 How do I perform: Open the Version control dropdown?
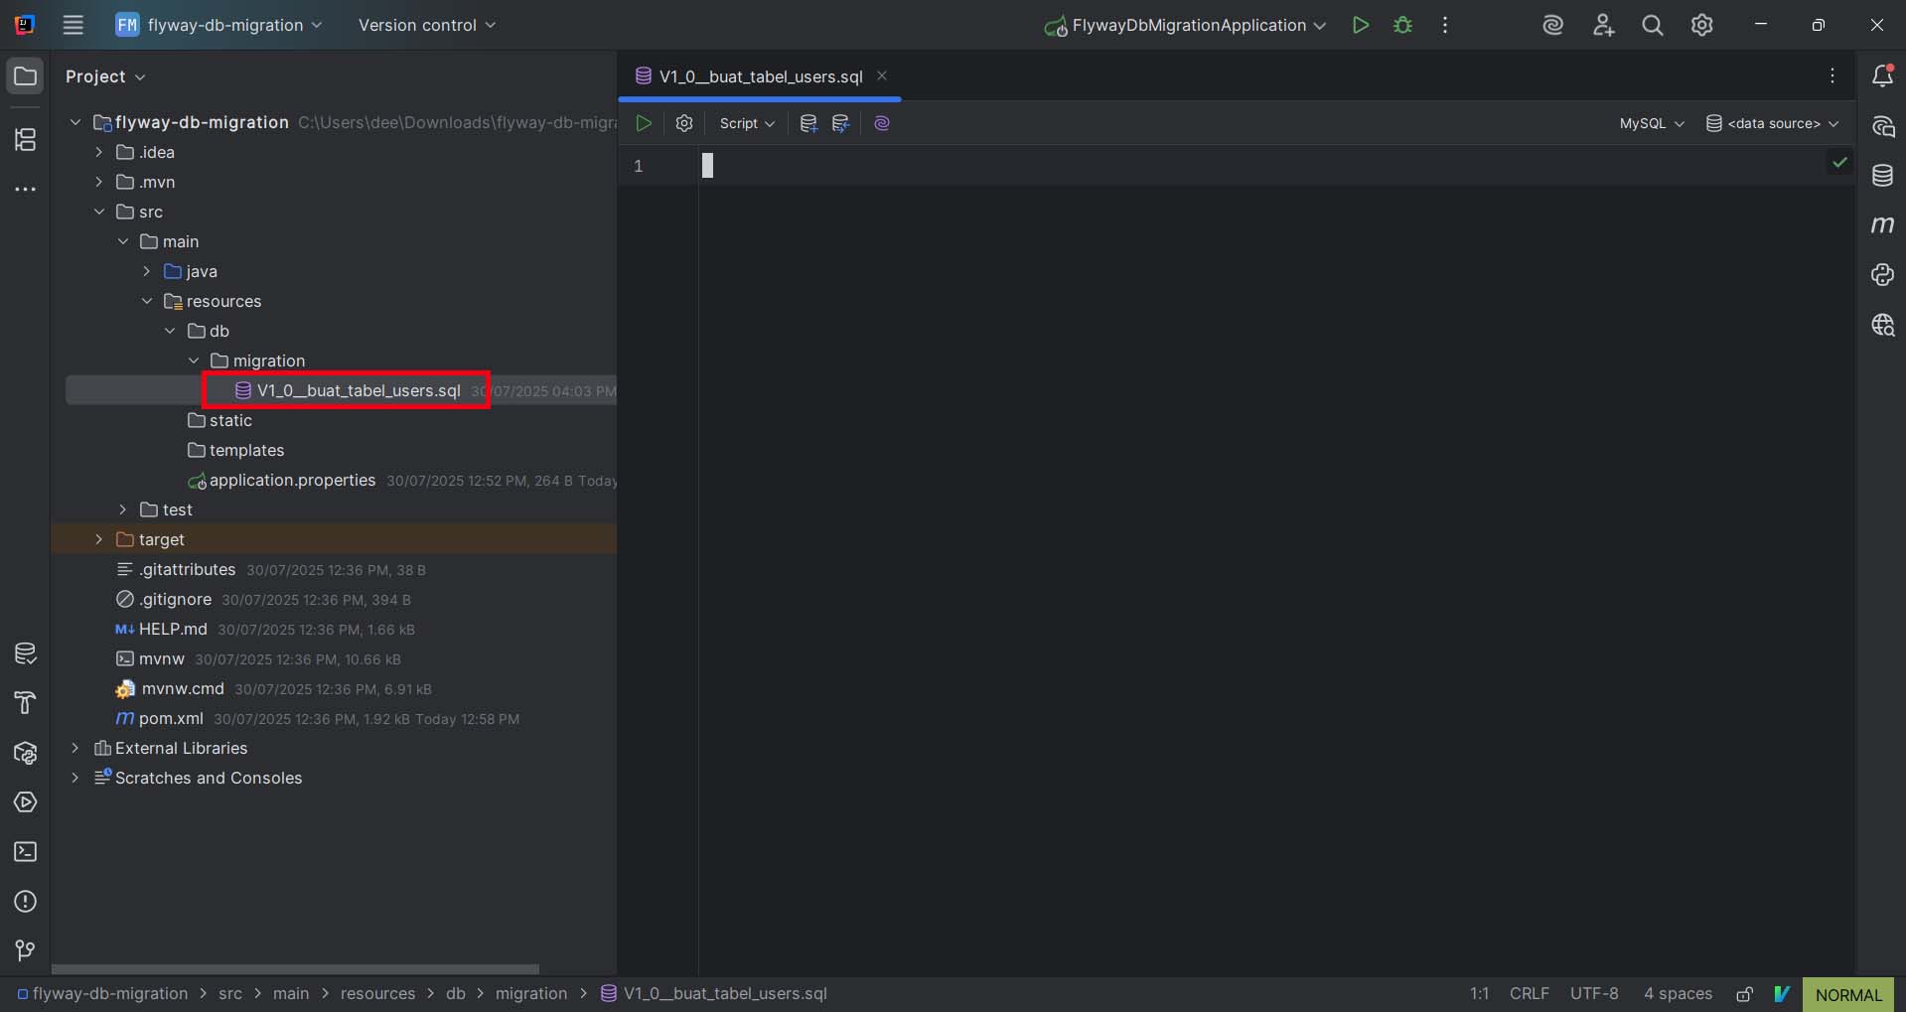click(x=427, y=25)
